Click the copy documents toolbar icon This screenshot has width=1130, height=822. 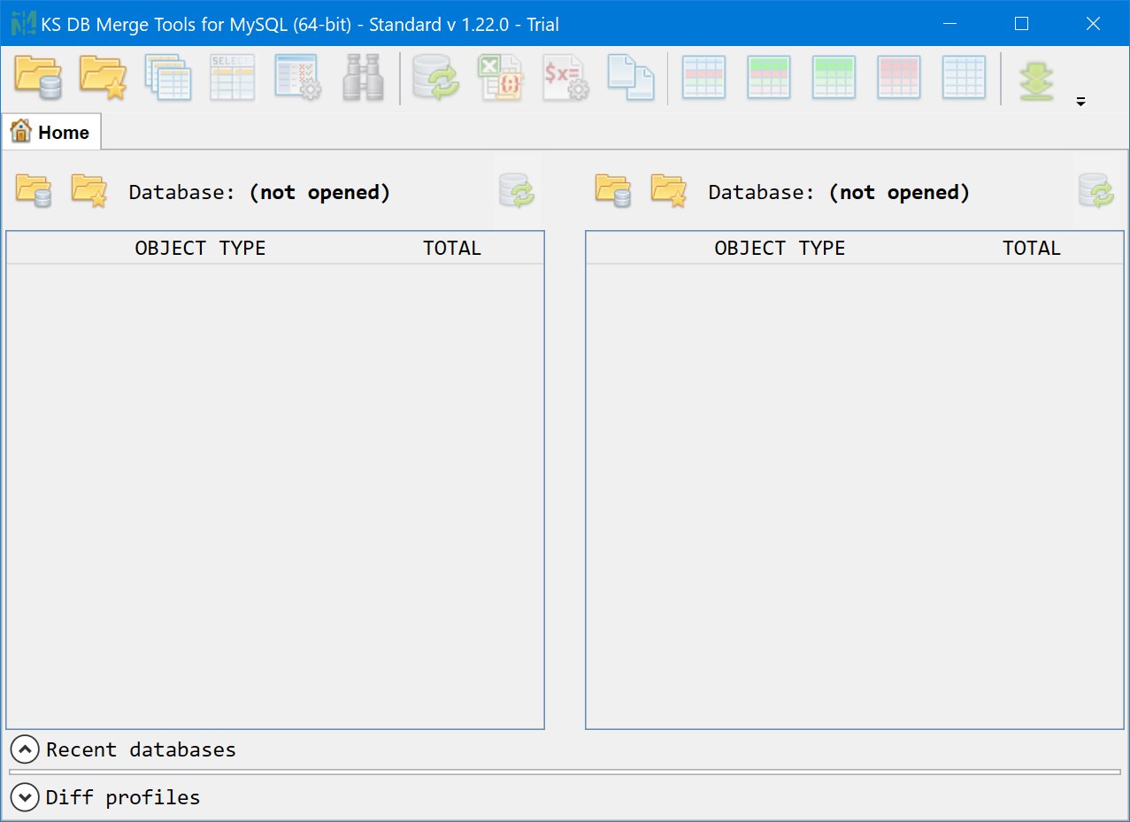(x=631, y=78)
